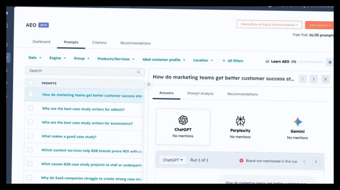Collapse the prompts list panel icon

click(149, 84)
